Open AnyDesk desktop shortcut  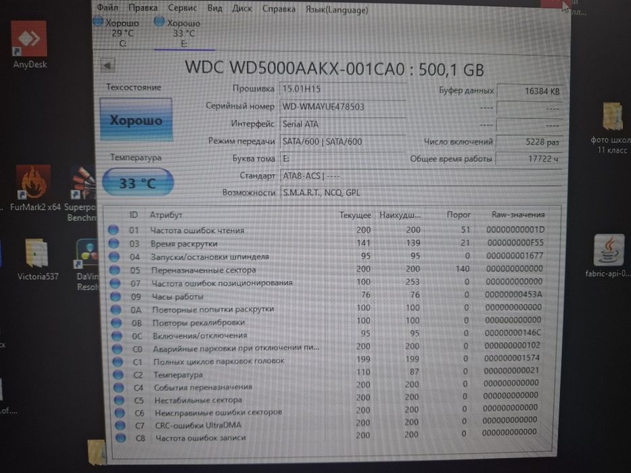(x=29, y=45)
